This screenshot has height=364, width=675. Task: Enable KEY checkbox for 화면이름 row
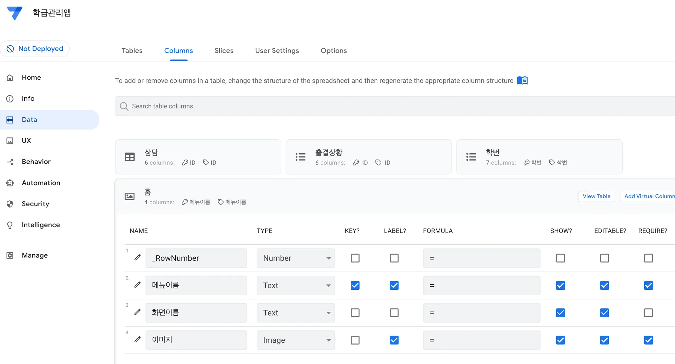355,313
